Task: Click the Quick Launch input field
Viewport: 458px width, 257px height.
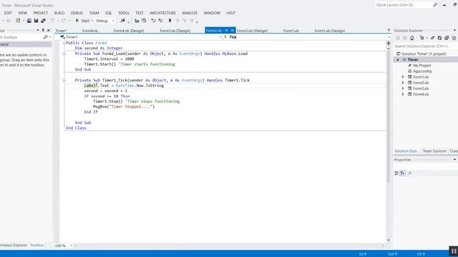Action: [x=403, y=5]
